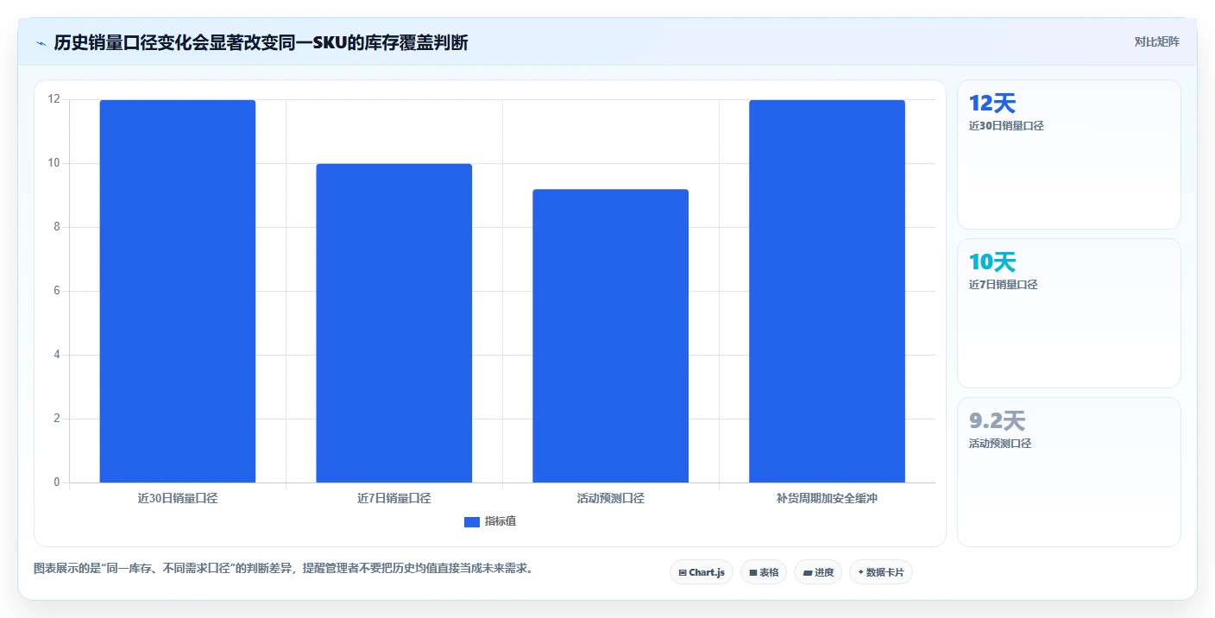Click the 活动预测口径 caption under 9.2天
This screenshot has width=1215, height=618.
point(1000,444)
